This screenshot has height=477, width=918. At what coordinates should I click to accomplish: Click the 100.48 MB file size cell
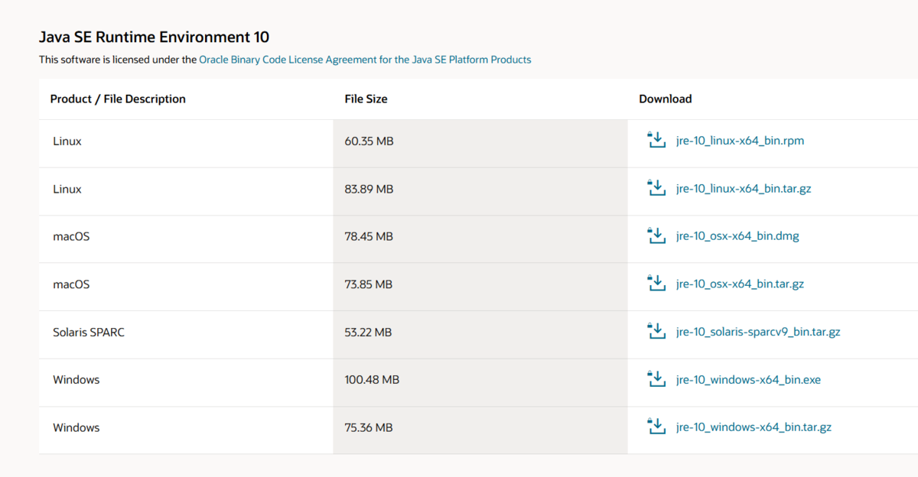click(372, 380)
